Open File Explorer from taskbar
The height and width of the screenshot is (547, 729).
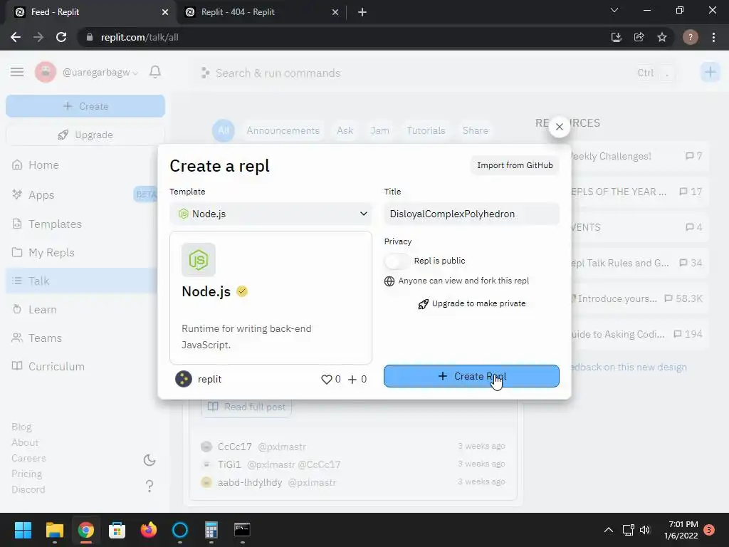pyautogui.click(x=54, y=530)
